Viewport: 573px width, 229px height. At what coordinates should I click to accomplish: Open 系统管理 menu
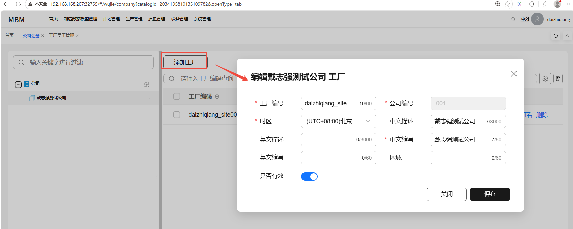click(x=202, y=19)
